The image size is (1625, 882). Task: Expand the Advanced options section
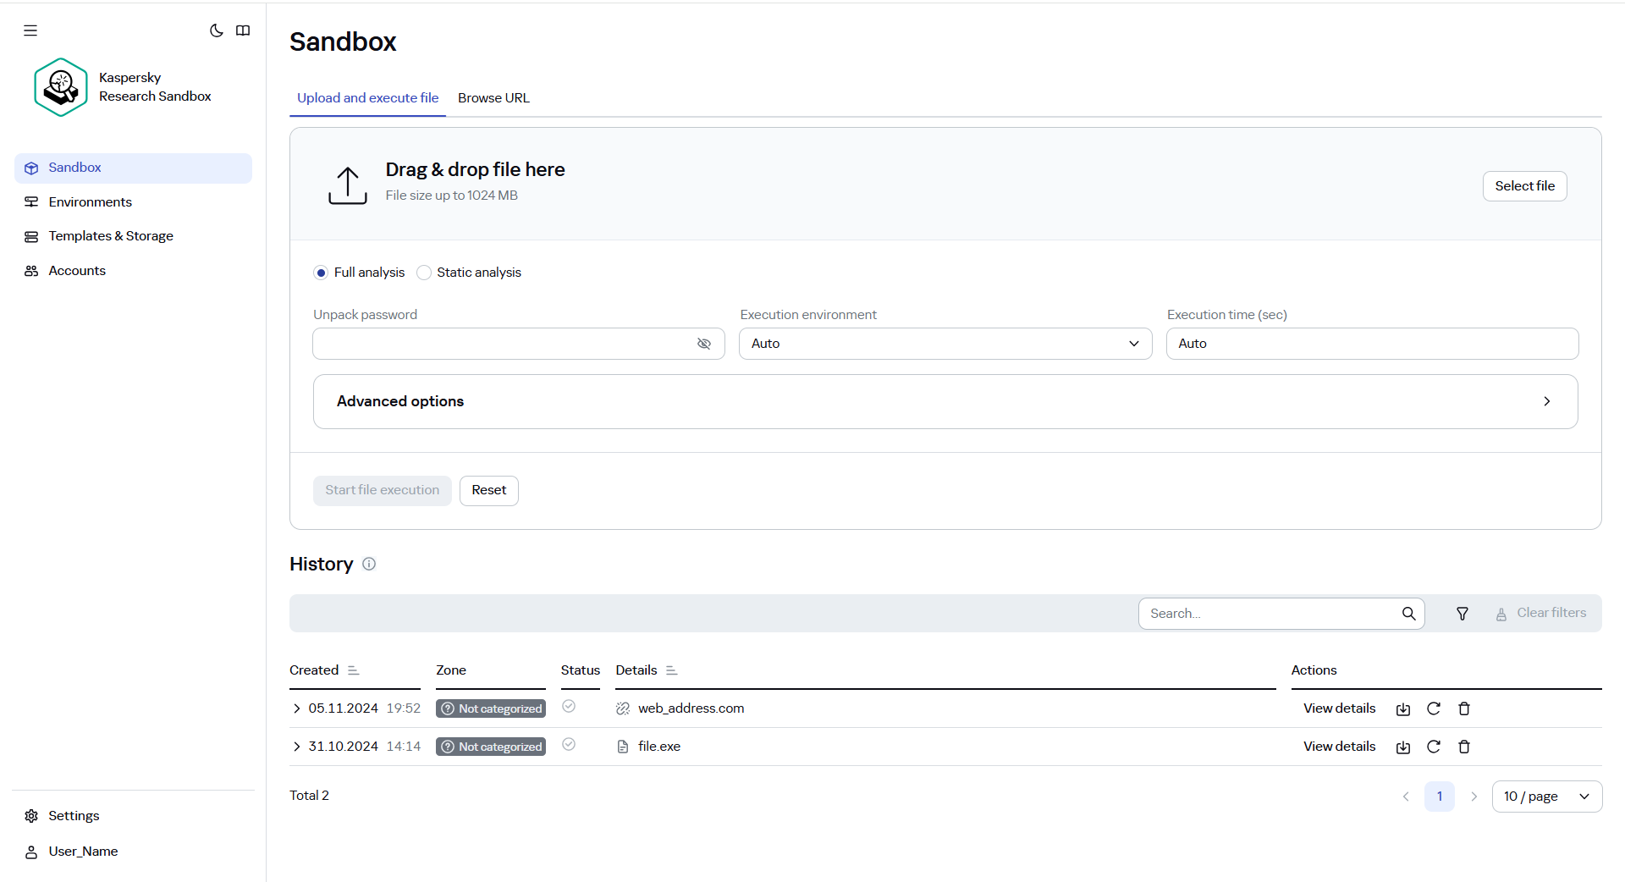click(945, 401)
